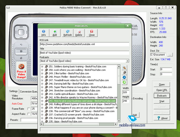Click the back arrow key on the device
This screenshot has height=137, width=180.
[x=21, y=45]
